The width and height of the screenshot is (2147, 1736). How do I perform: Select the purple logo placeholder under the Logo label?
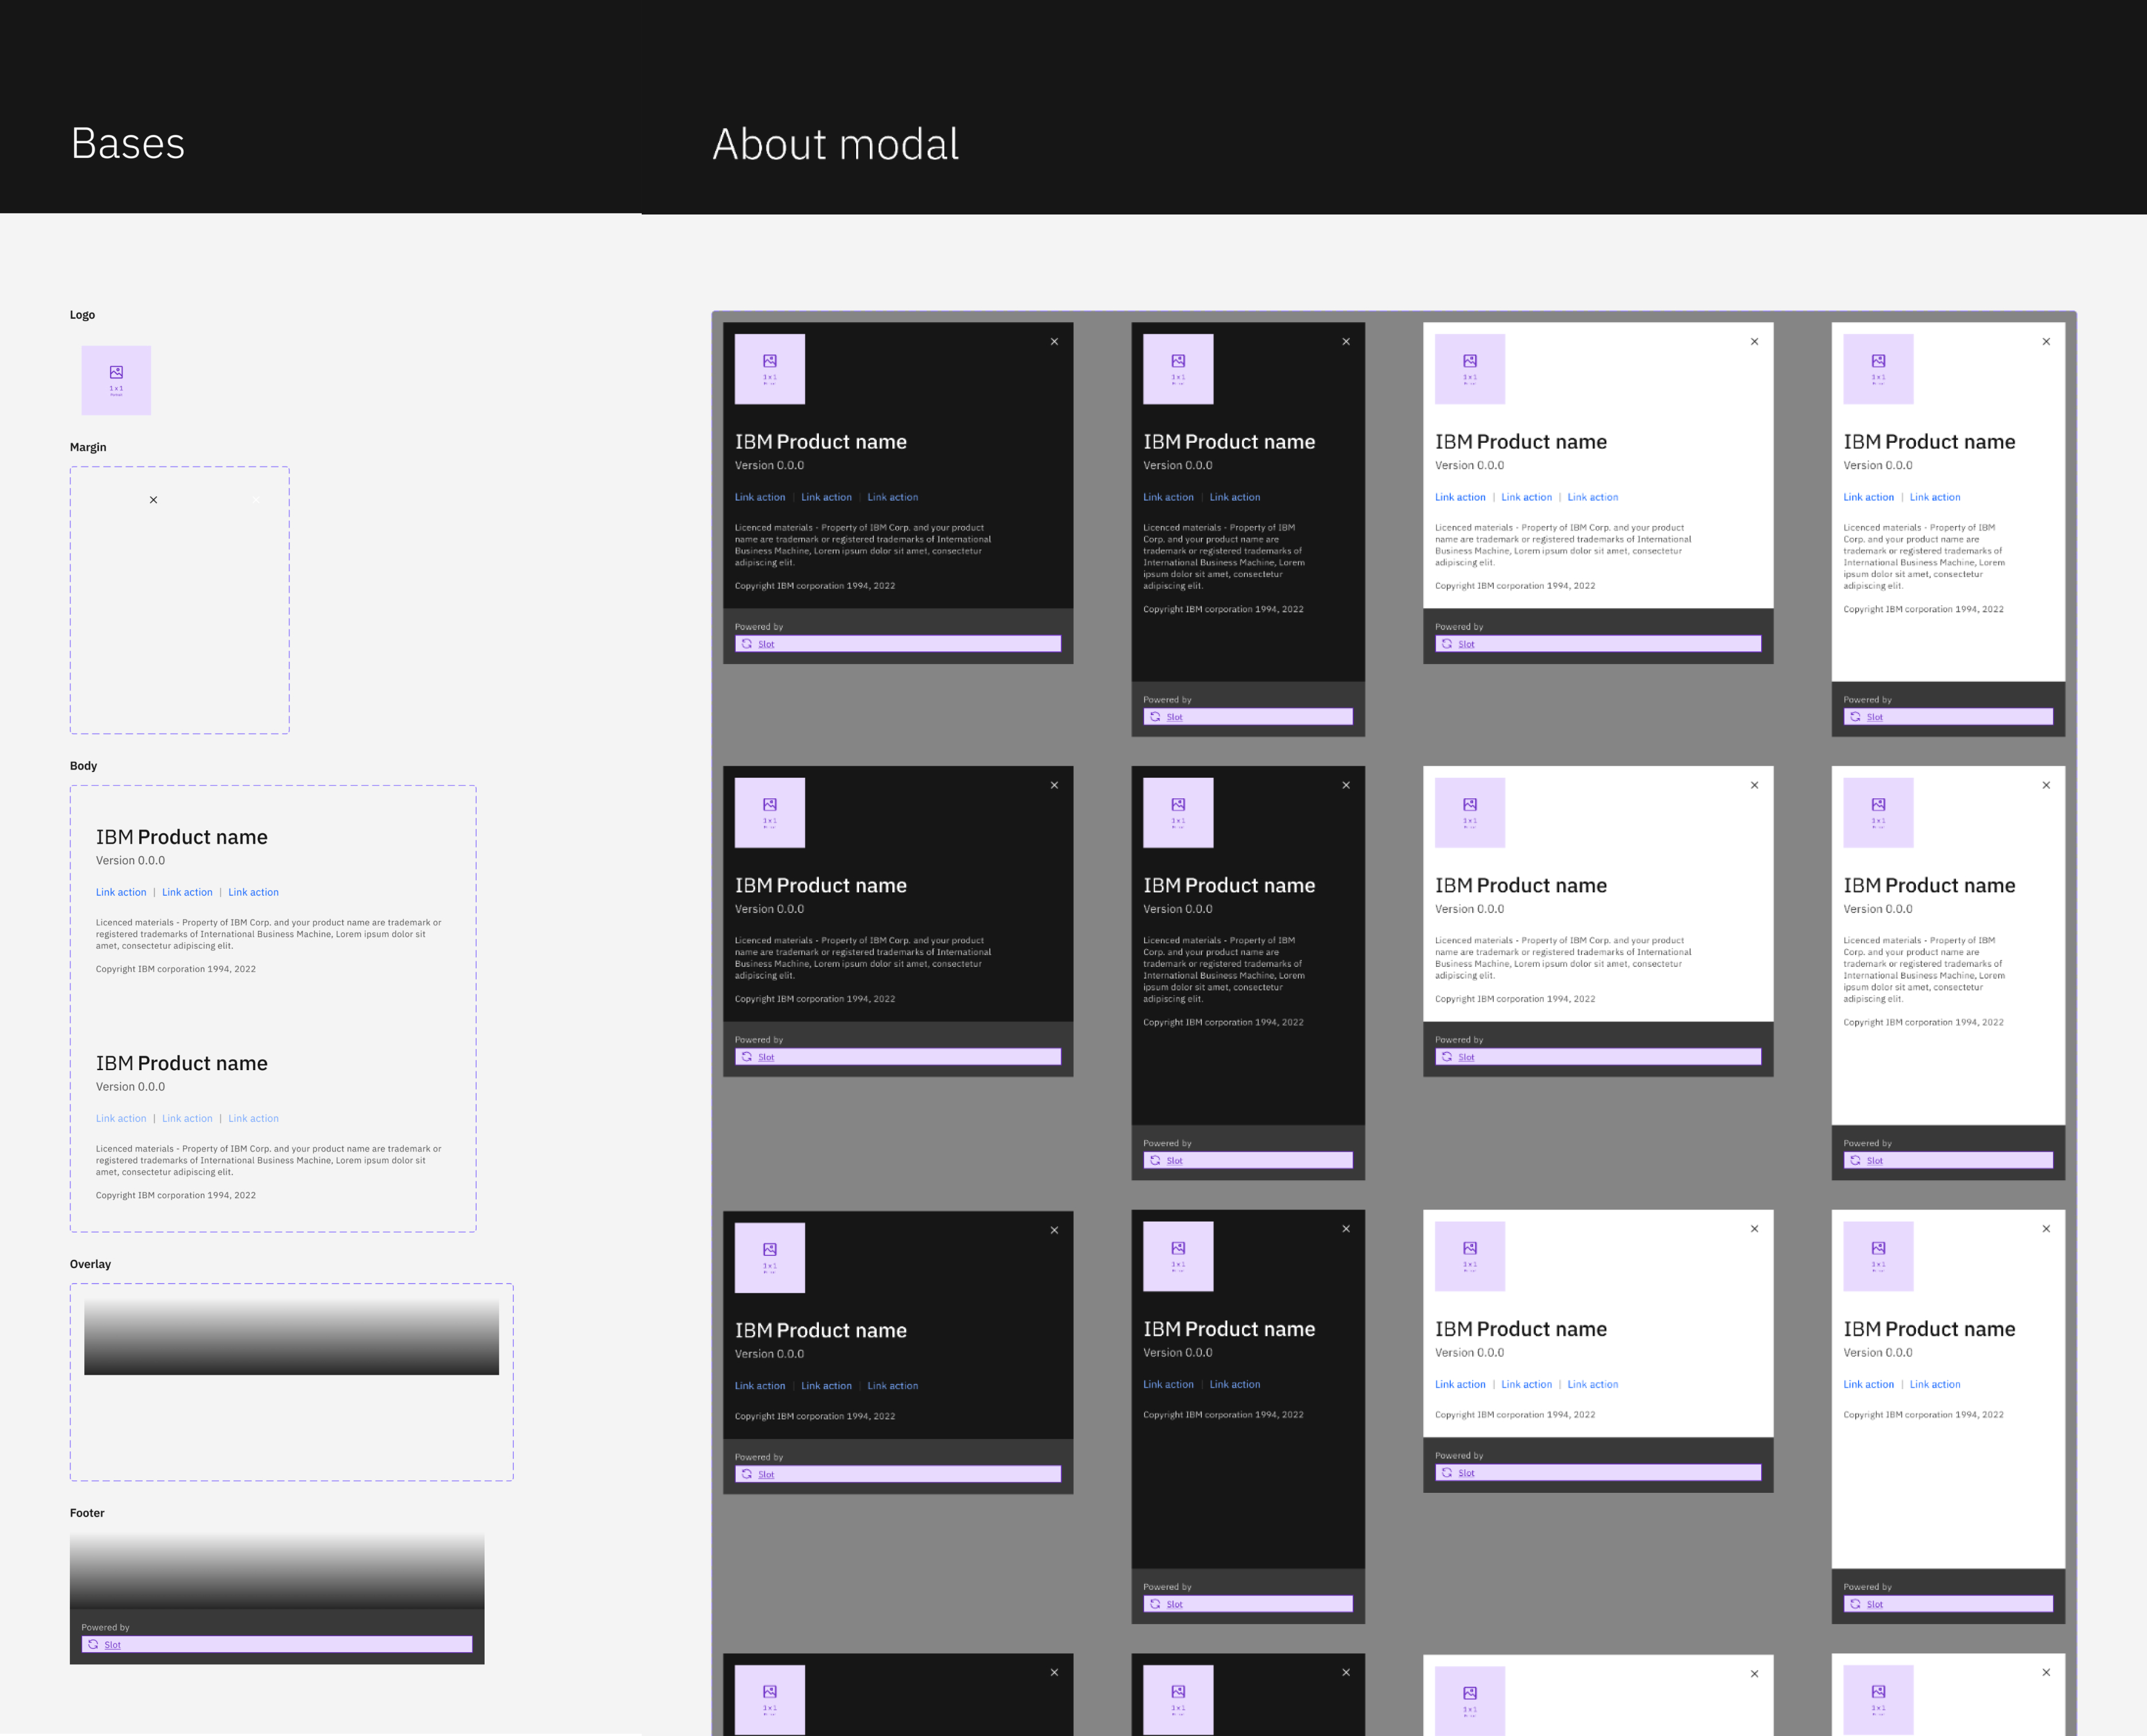116,380
